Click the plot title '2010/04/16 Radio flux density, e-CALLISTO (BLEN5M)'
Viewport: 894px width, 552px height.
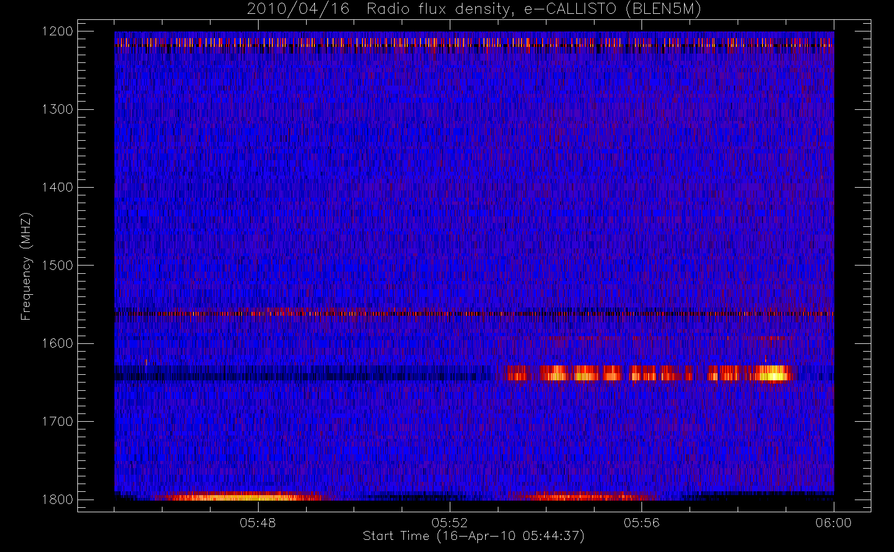[474, 9]
